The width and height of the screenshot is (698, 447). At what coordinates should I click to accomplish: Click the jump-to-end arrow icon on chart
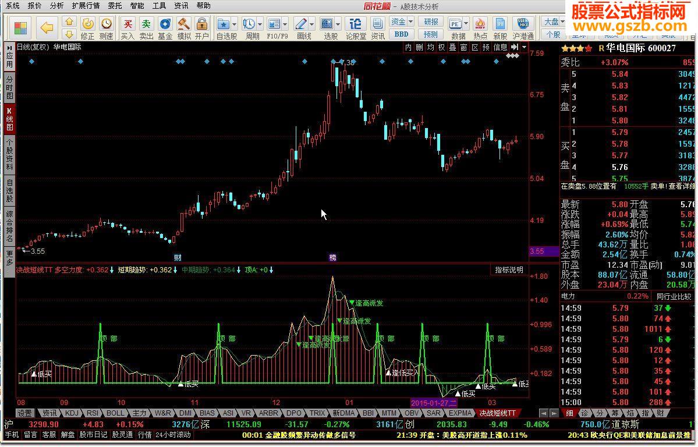[515, 47]
